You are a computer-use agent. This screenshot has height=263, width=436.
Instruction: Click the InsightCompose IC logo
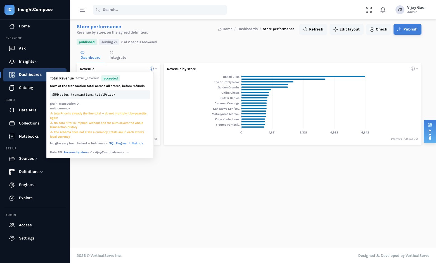[x=10, y=10]
